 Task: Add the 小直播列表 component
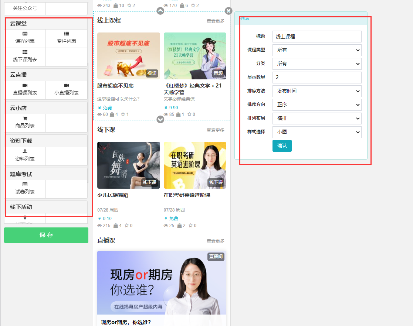[x=67, y=90]
